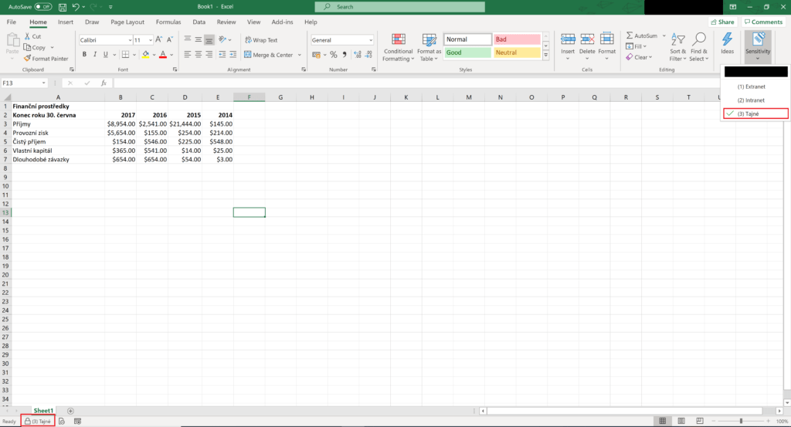Image resolution: width=791 pixels, height=427 pixels.
Task: Click the Format Painter icon
Action: (x=28, y=59)
